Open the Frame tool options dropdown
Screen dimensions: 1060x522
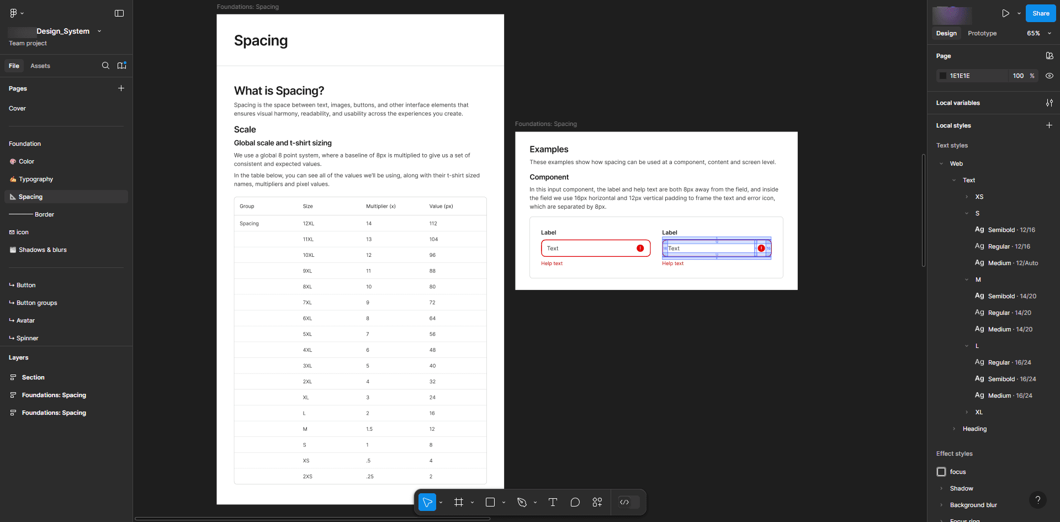(x=472, y=502)
